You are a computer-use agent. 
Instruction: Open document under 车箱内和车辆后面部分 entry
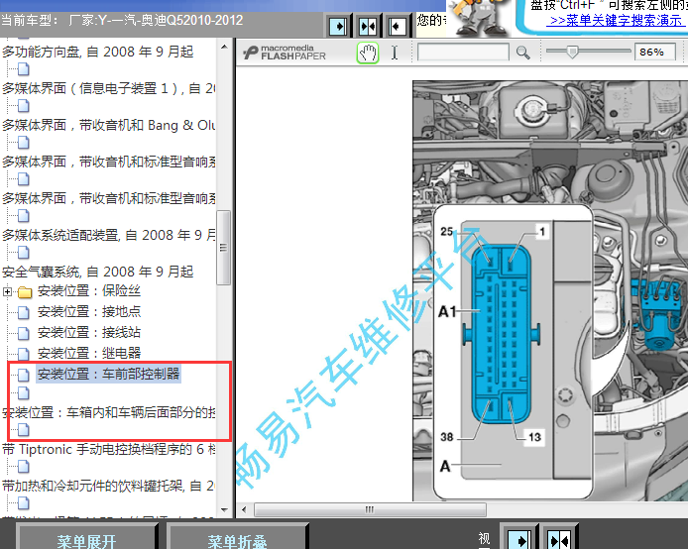(x=23, y=430)
